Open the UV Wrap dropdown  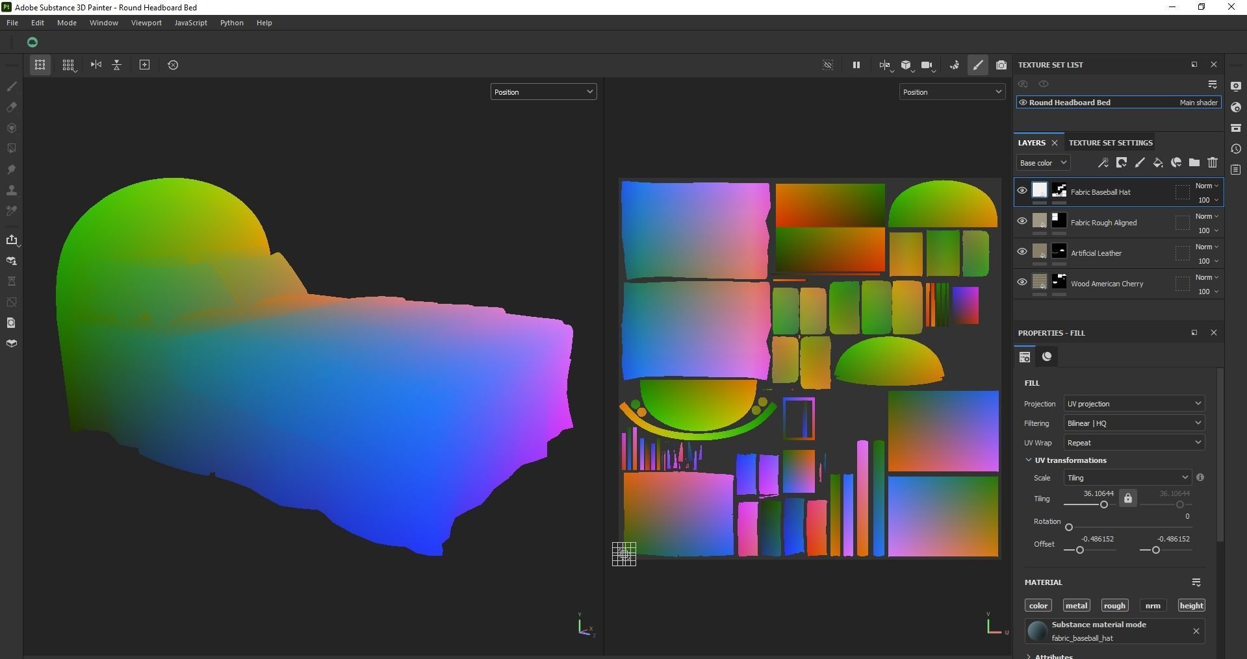(1134, 443)
